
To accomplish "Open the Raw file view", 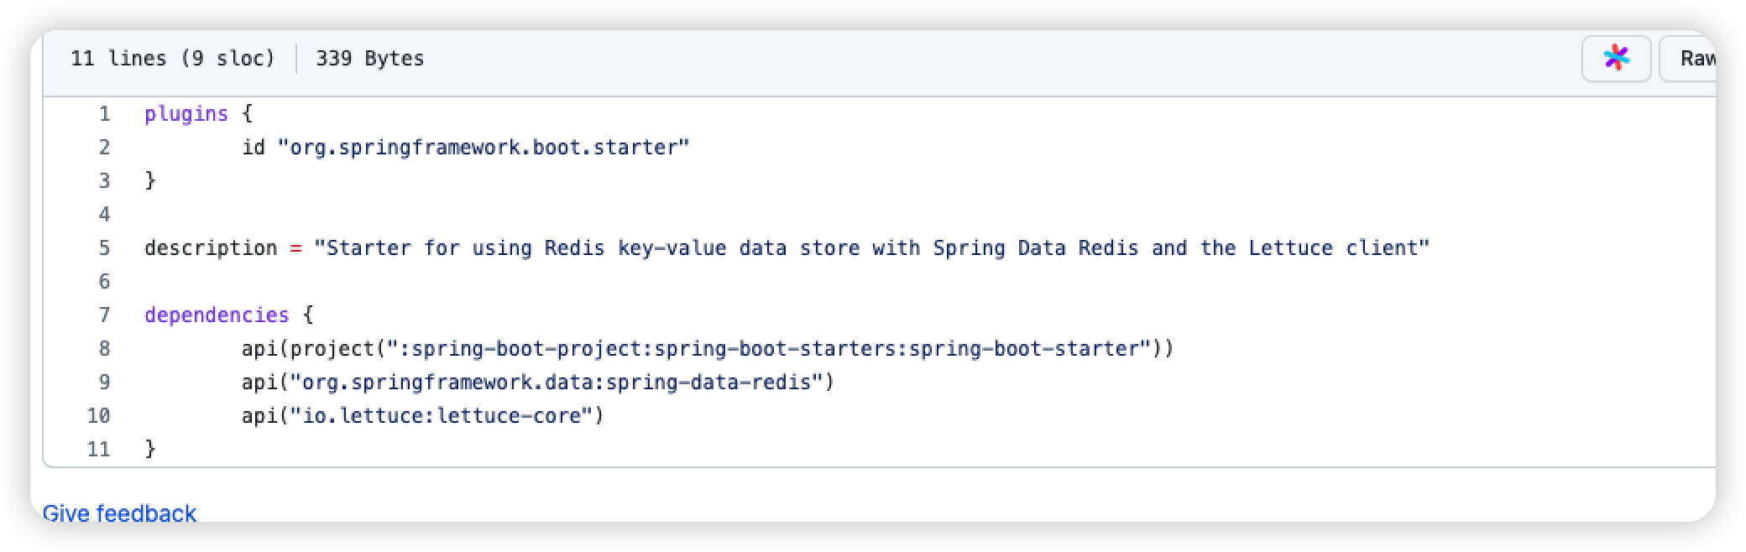I will (1697, 59).
